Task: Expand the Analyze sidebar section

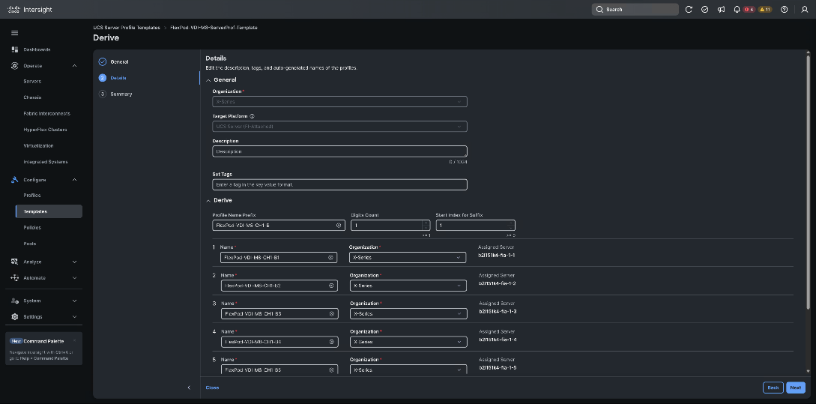Action: [74, 262]
